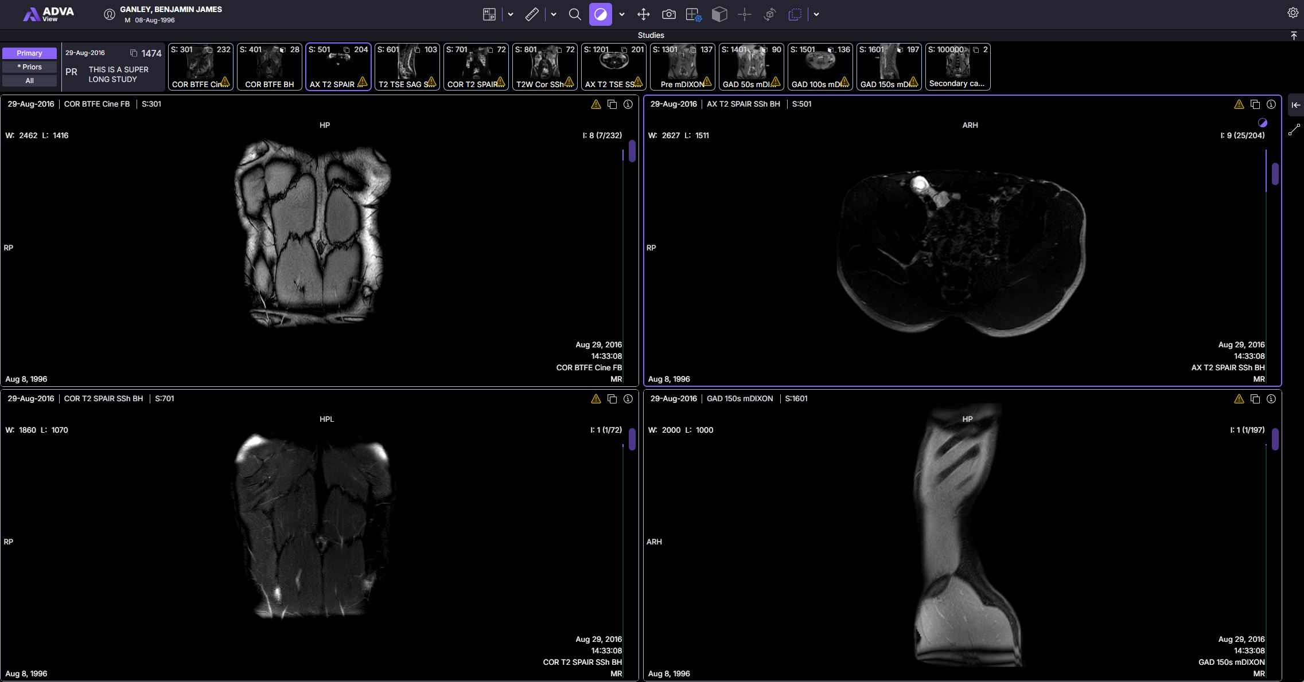1304x682 pixels.
Task: Select series 601 T2 TSE SAG thumbnail
Action: tap(407, 66)
